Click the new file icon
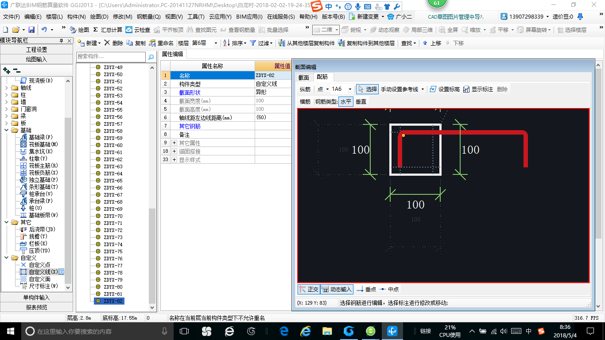This screenshot has height=340, width=605. [x=5, y=30]
